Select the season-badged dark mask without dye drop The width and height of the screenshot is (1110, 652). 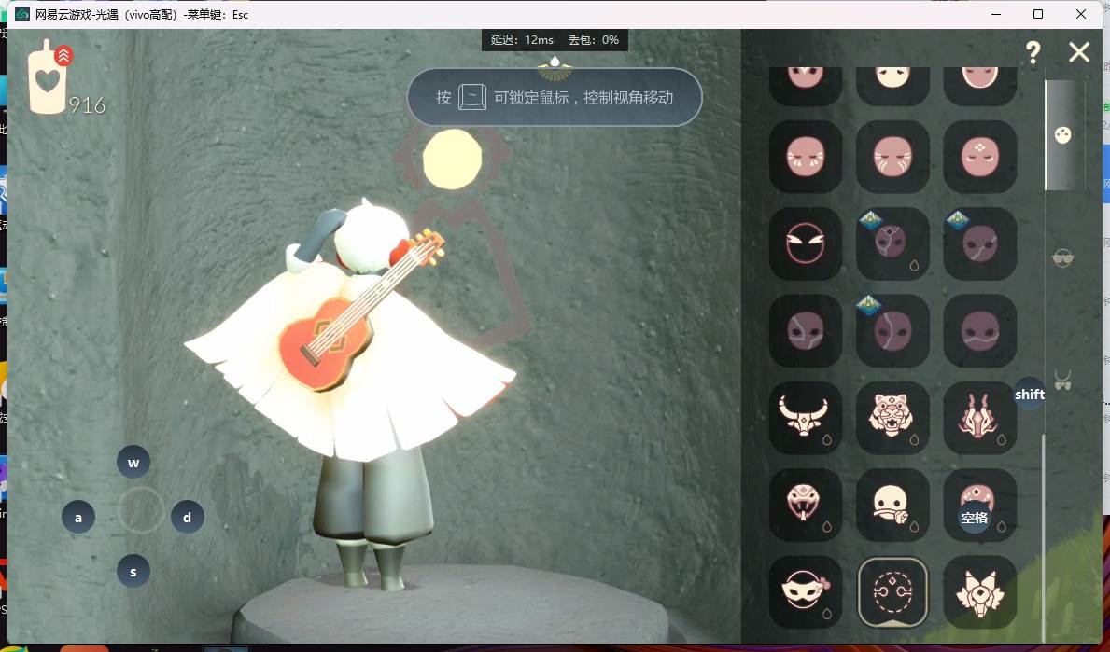[x=979, y=243]
